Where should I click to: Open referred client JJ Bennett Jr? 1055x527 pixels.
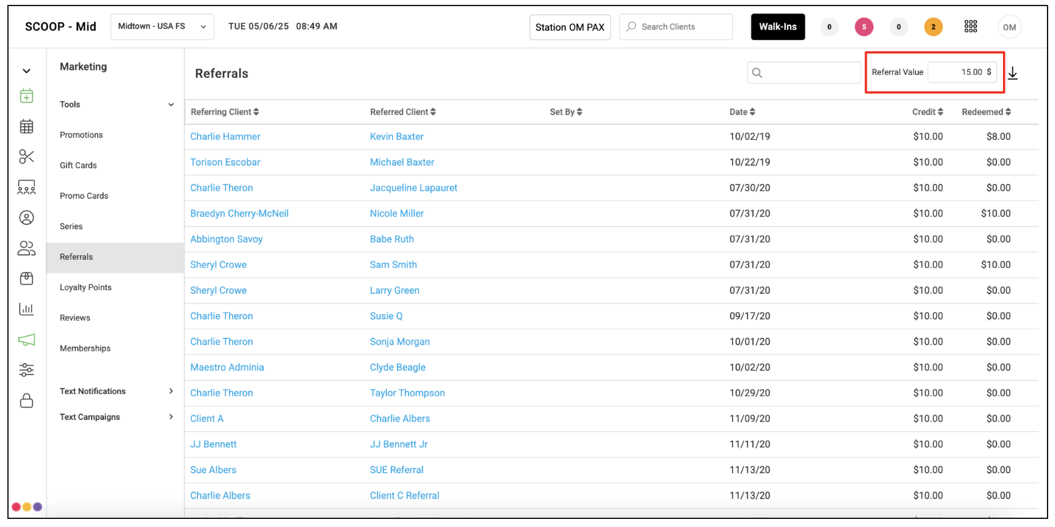coord(399,445)
